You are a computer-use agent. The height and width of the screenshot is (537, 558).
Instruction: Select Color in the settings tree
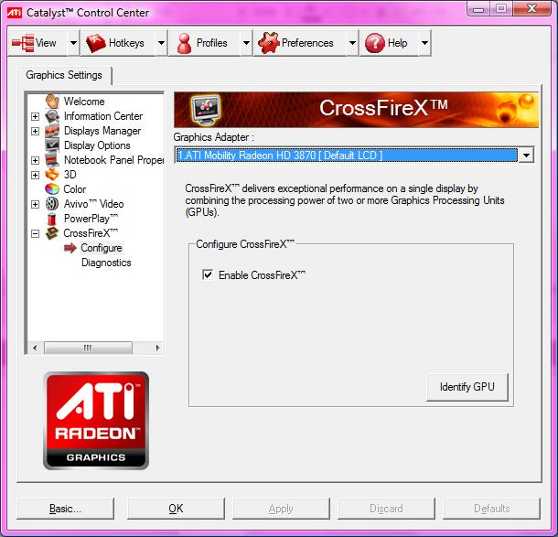click(75, 189)
